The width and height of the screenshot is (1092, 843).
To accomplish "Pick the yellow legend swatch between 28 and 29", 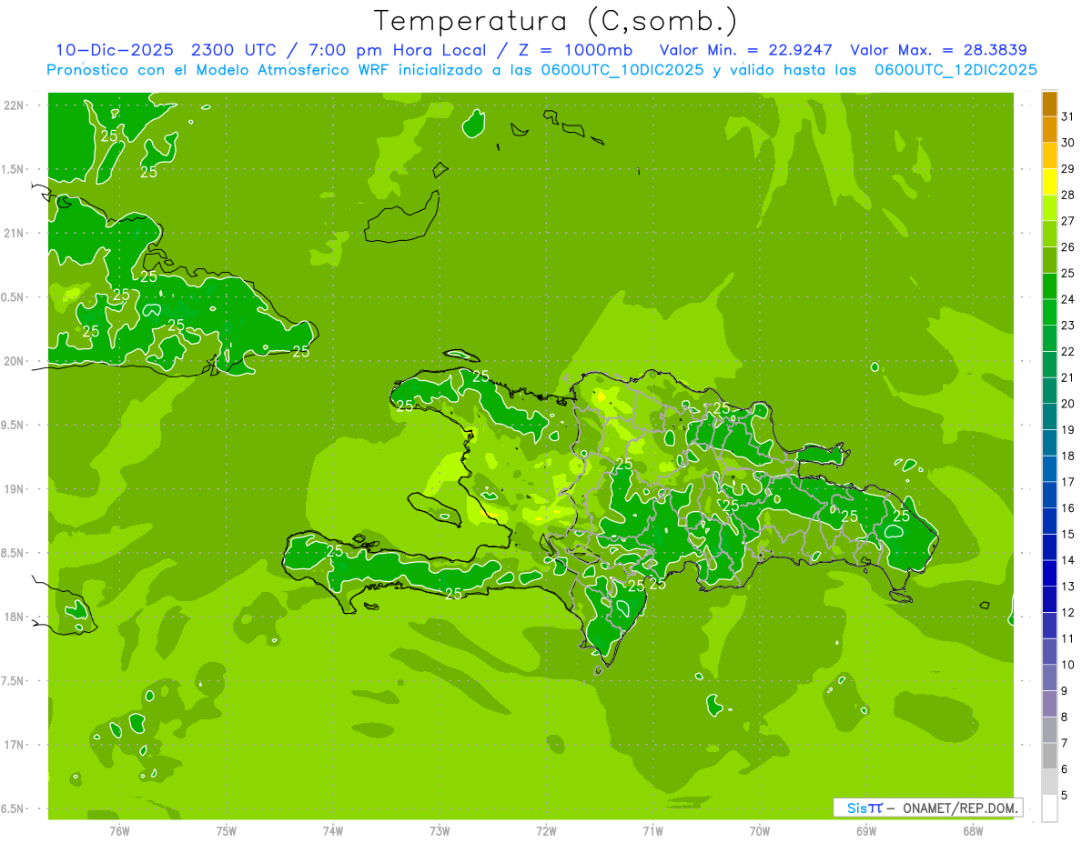I will (x=1049, y=182).
